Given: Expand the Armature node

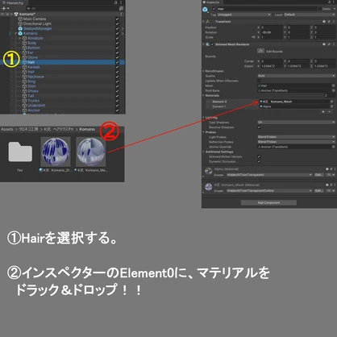Looking at the screenshot, I should pyautogui.click(x=20, y=38).
